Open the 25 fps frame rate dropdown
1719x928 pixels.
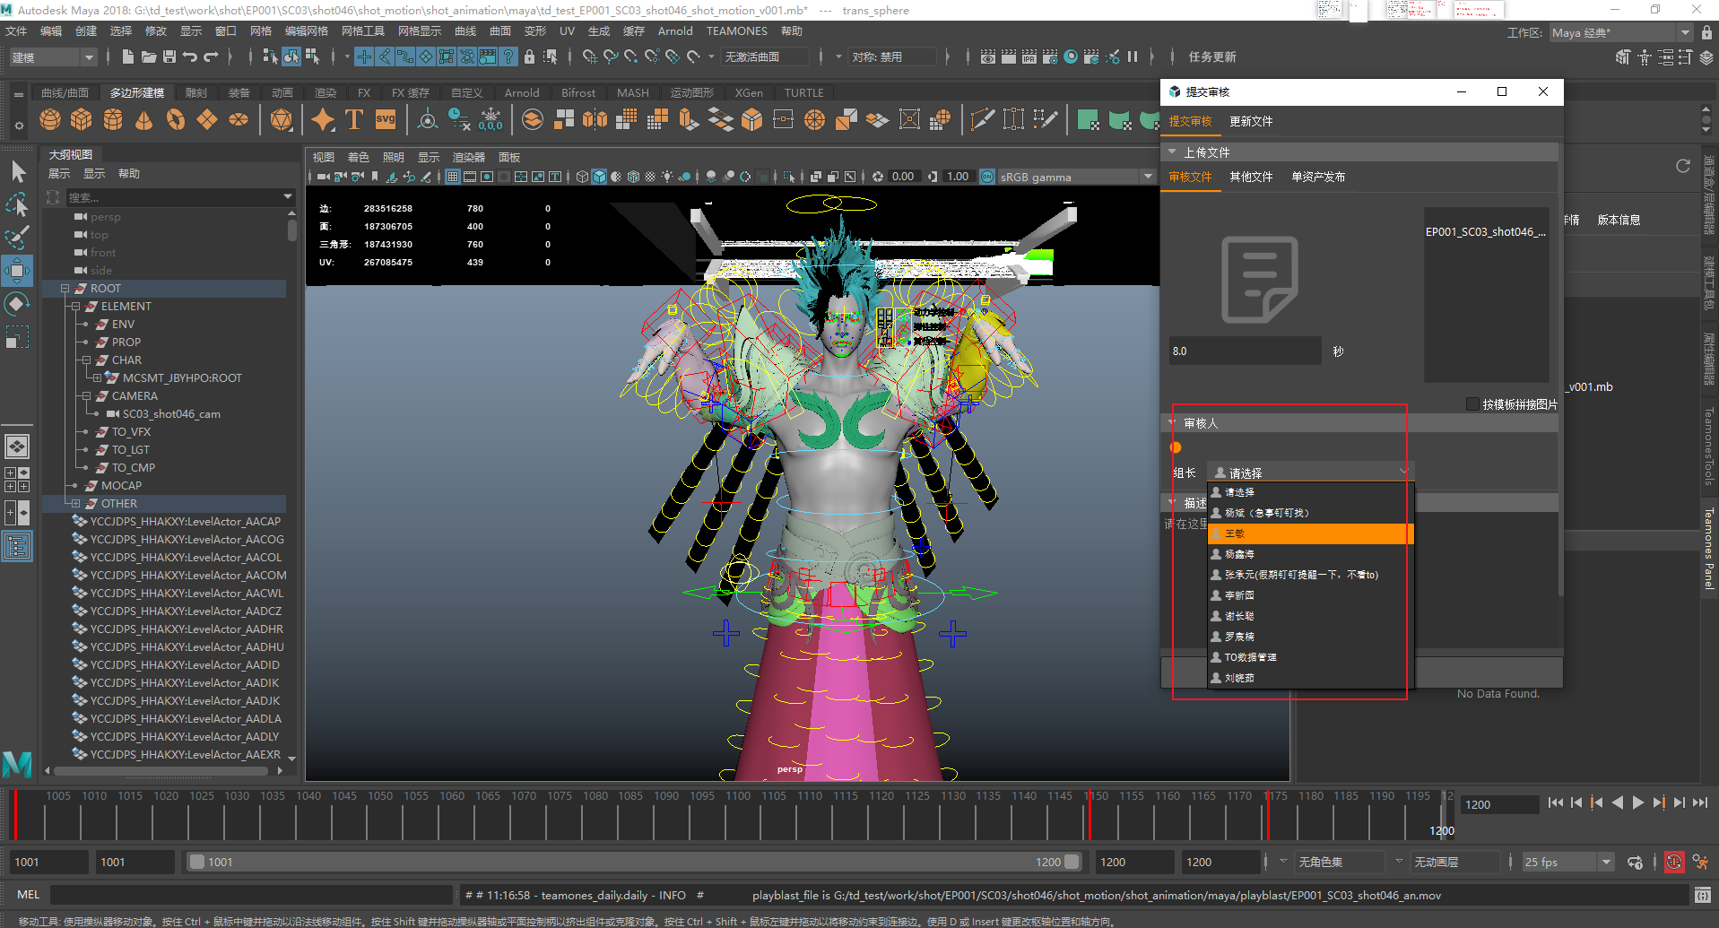(1567, 862)
